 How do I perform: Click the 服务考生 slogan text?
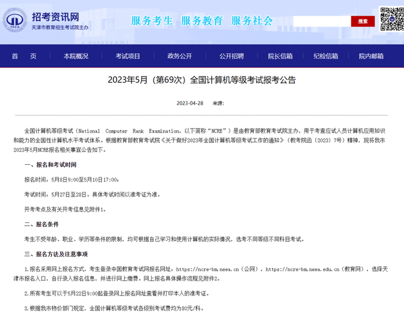tap(152, 21)
